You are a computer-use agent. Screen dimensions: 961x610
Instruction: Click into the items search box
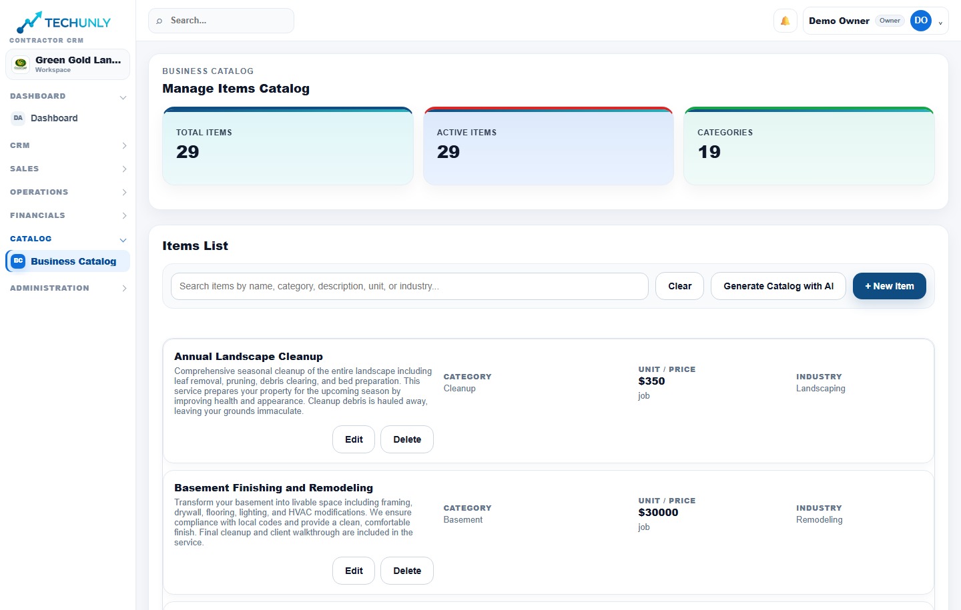(x=409, y=286)
